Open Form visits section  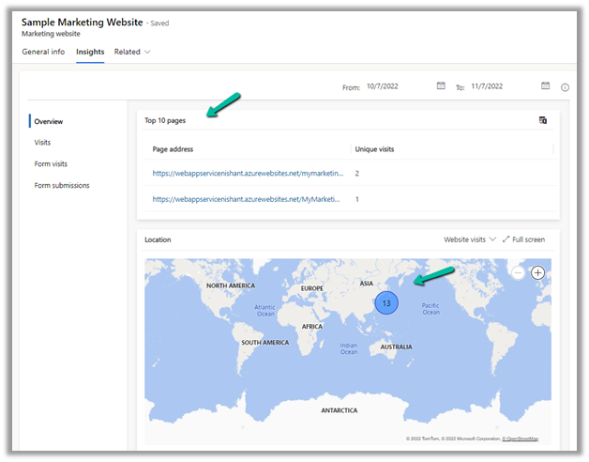[x=51, y=164]
